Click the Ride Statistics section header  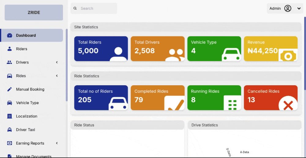(186, 76)
